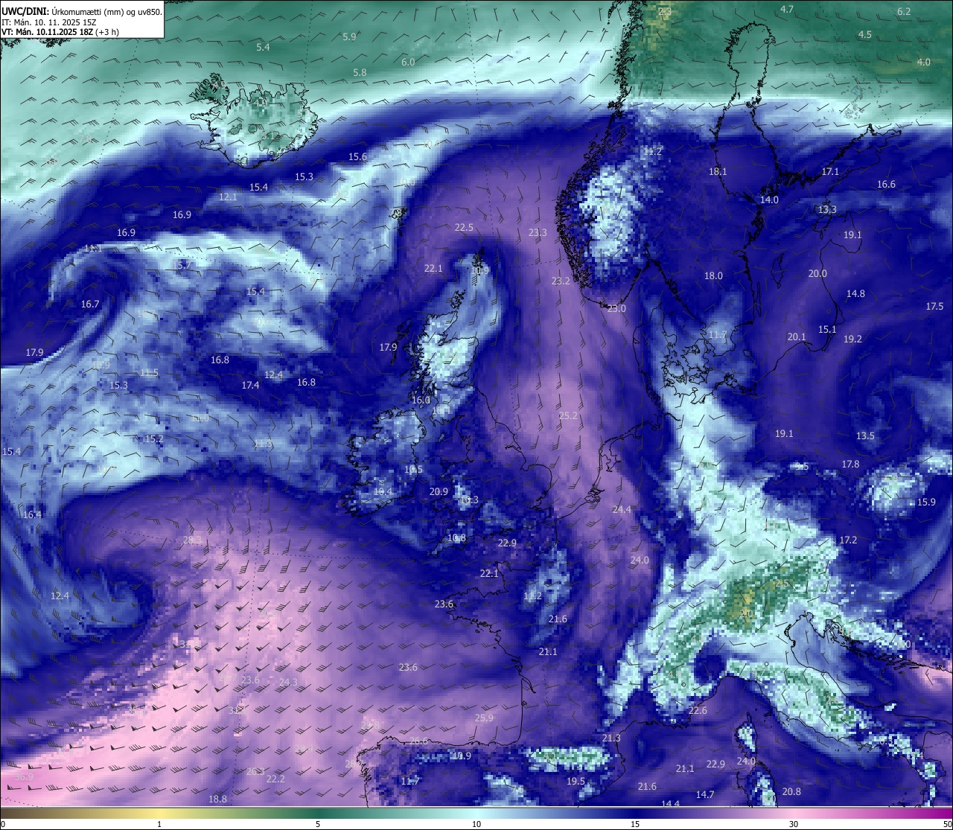Click the 17.5 value label
The height and width of the screenshot is (830, 953).
tap(934, 306)
